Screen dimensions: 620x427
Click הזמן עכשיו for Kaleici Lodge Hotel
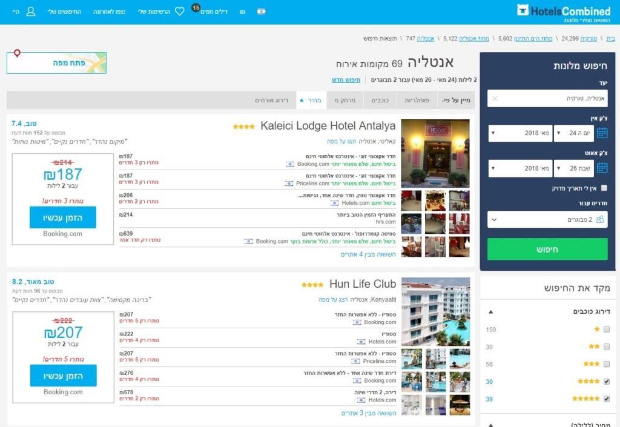click(63, 217)
